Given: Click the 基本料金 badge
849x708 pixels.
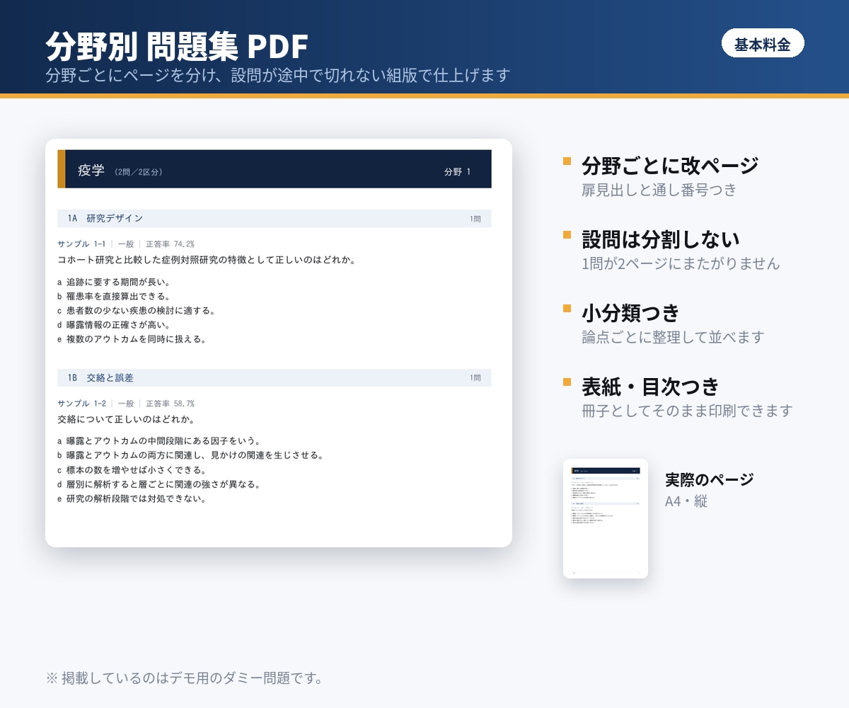Looking at the screenshot, I should (x=763, y=44).
